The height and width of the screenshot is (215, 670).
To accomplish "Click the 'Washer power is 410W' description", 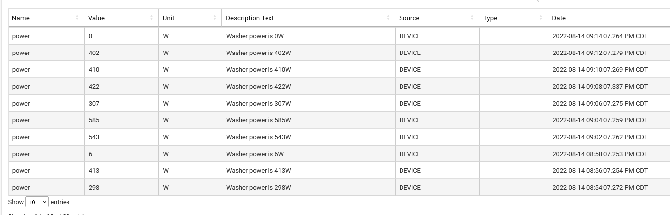I will pos(259,70).
